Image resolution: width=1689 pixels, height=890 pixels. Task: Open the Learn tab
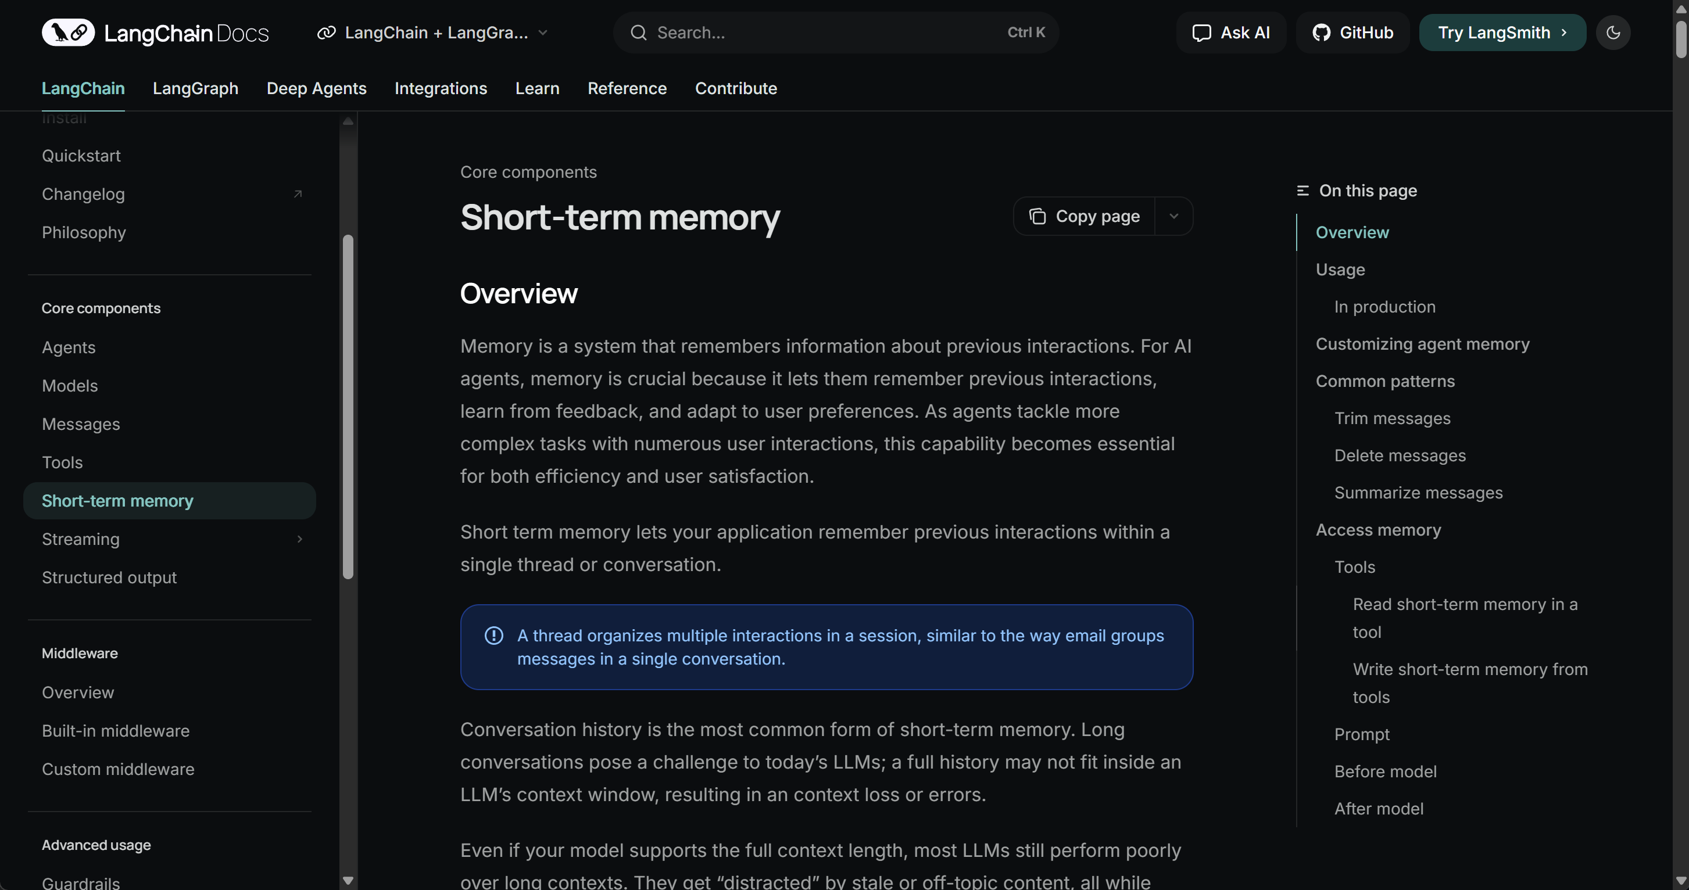pos(537,88)
